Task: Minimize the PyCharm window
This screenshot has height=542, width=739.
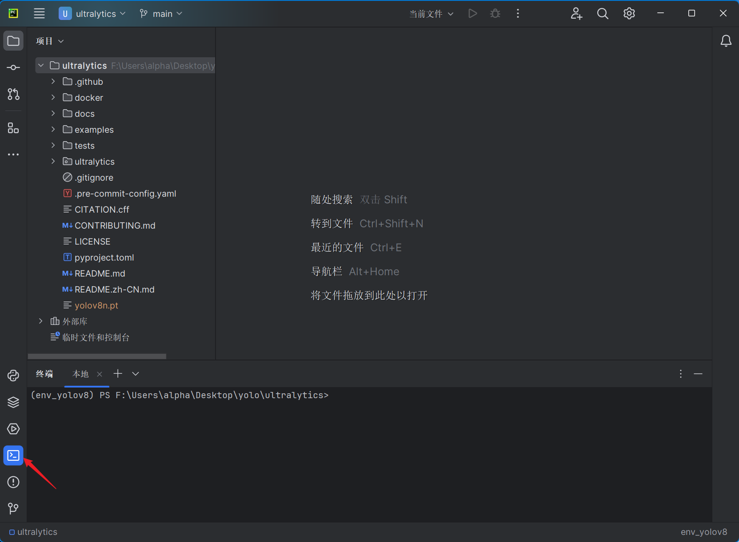Action: [660, 13]
